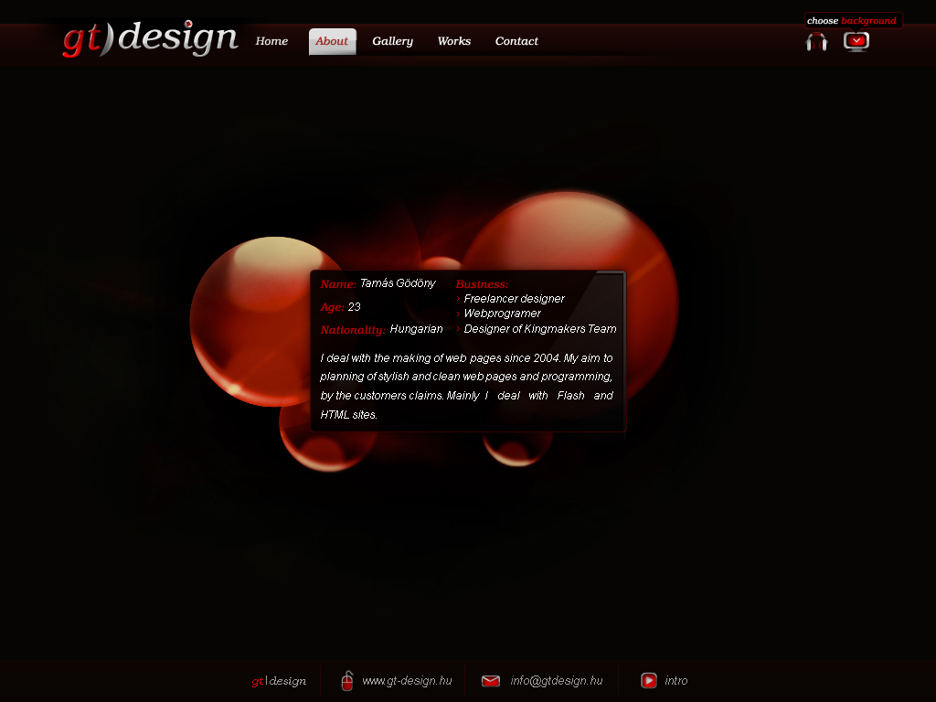The height and width of the screenshot is (702, 936).
Task: Click the mouse icon in the footer
Action: pyautogui.click(x=346, y=680)
